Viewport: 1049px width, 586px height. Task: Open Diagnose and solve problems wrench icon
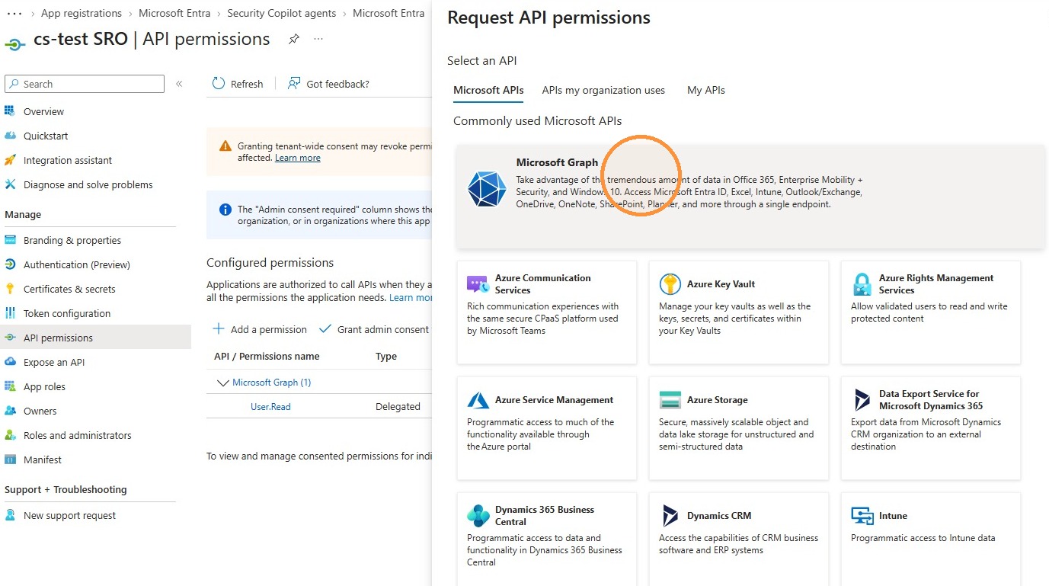[10, 184]
